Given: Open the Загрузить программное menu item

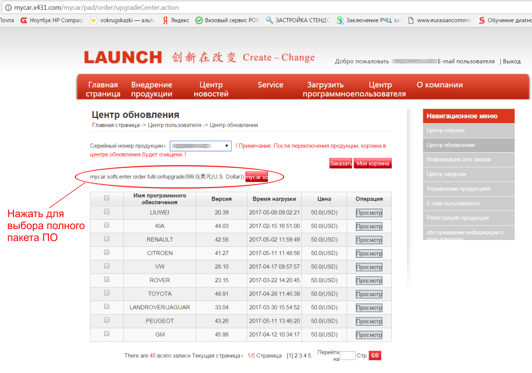Looking at the screenshot, I should click(326, 89).
